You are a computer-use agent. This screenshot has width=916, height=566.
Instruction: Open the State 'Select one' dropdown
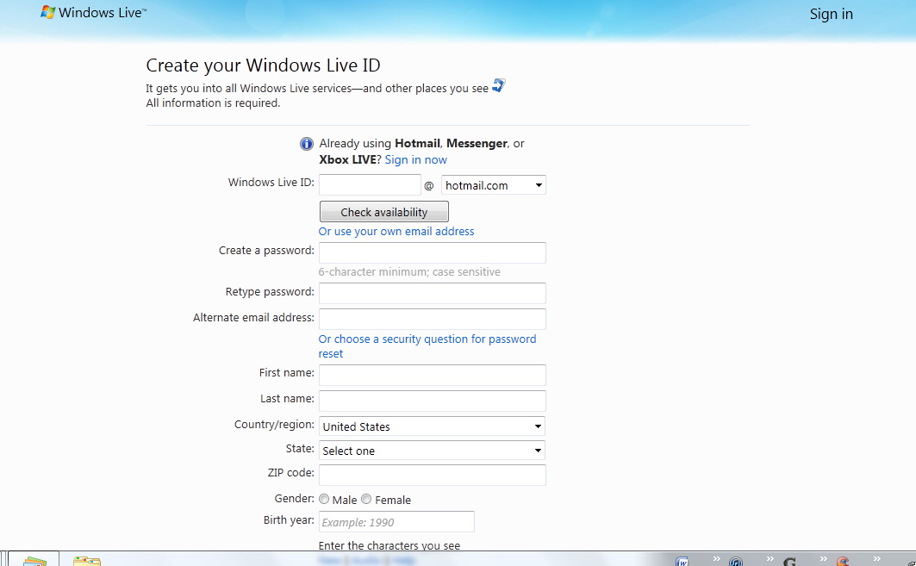[432, 451]
